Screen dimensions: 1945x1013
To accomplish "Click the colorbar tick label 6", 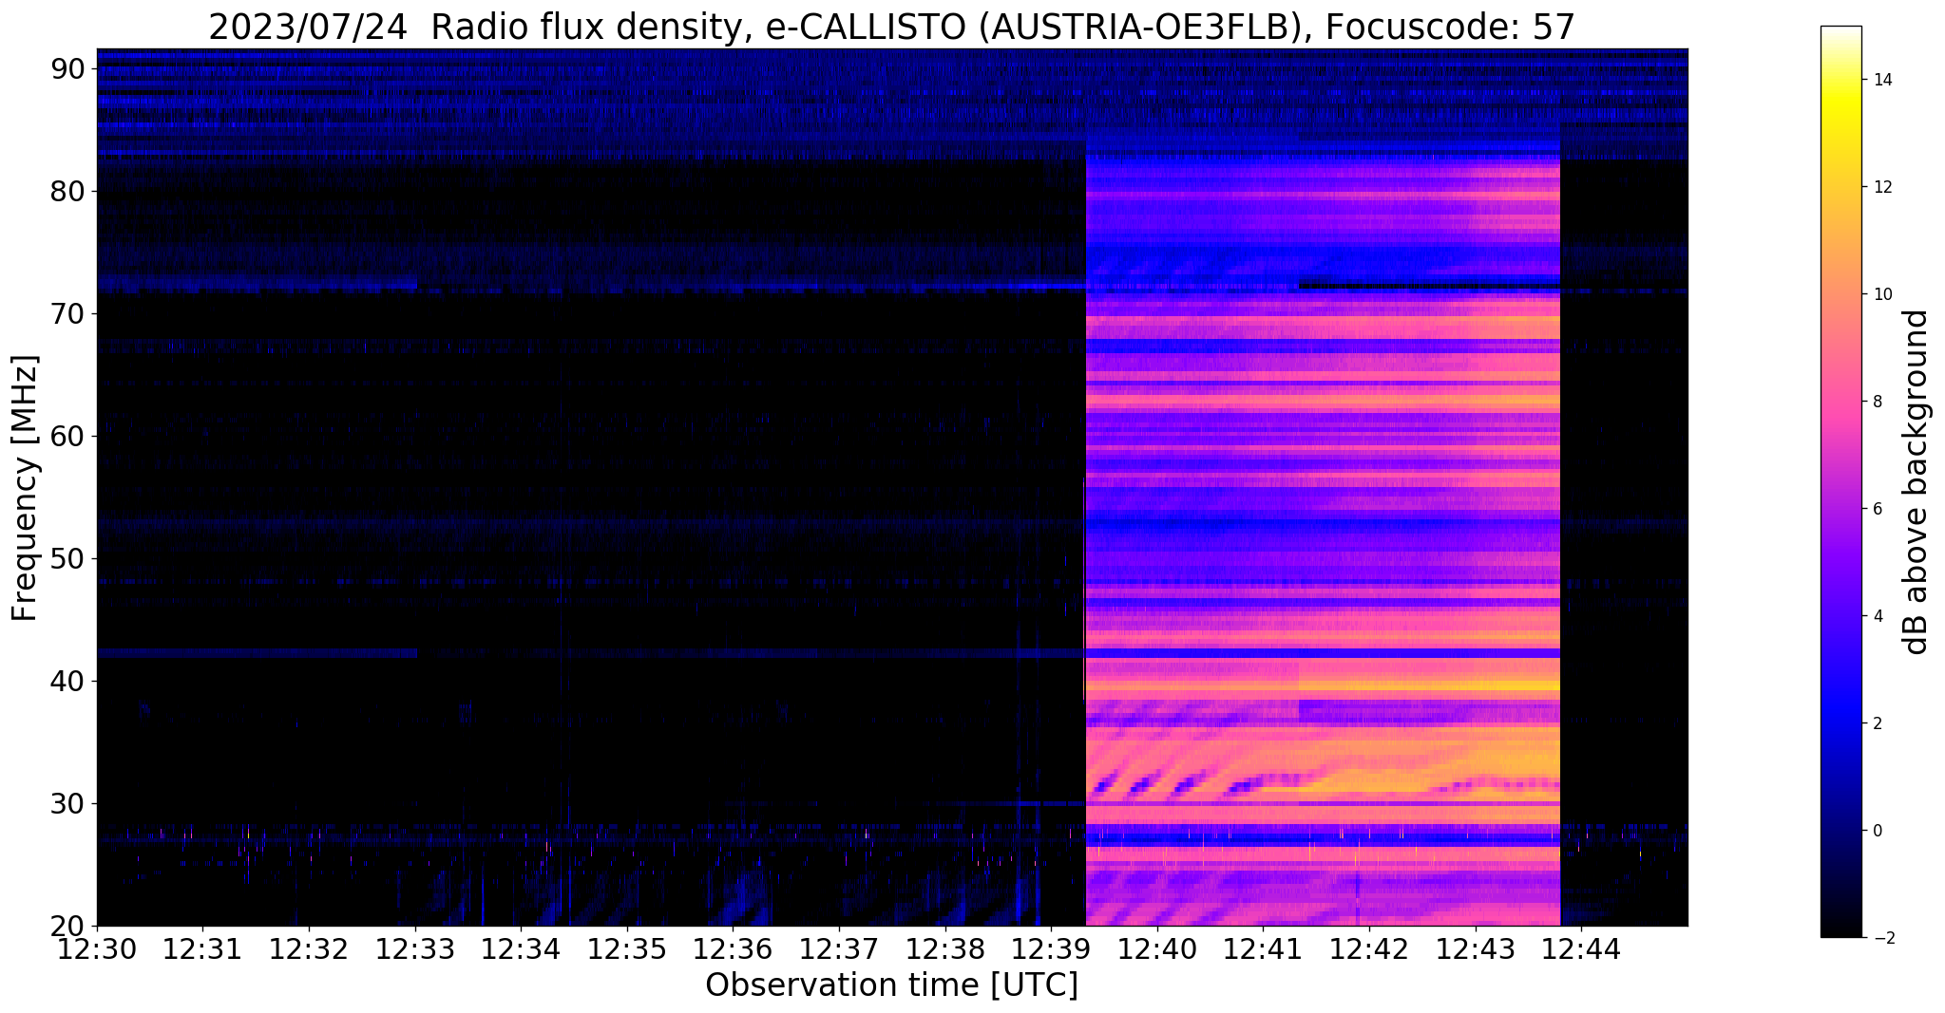I will pos(1877,509).
